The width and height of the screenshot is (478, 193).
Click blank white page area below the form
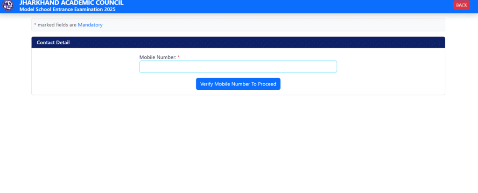[238, 144]
